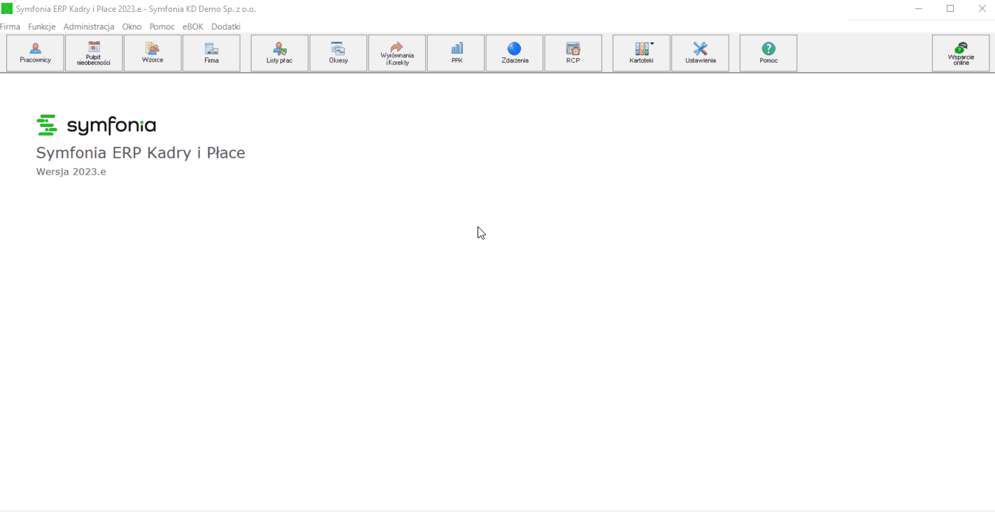Open Wyrównania i Korekty corrections
995x512 pixels.
[x=397, y=53]
